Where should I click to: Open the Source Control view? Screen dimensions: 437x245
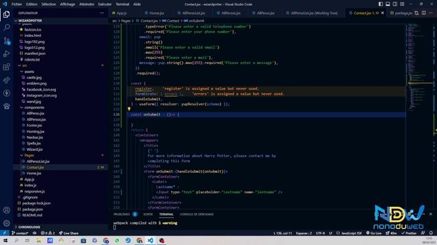point(6,41)
